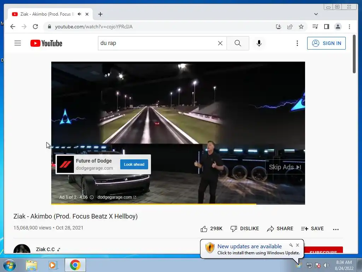The width and height of the screenshot is (362, 272).
Task: Click the Ziak C.C channel avatar
Action: [x=22, y=249]
